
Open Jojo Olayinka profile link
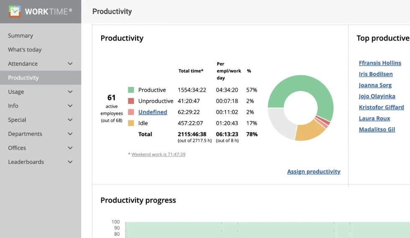tap(377, 96)
